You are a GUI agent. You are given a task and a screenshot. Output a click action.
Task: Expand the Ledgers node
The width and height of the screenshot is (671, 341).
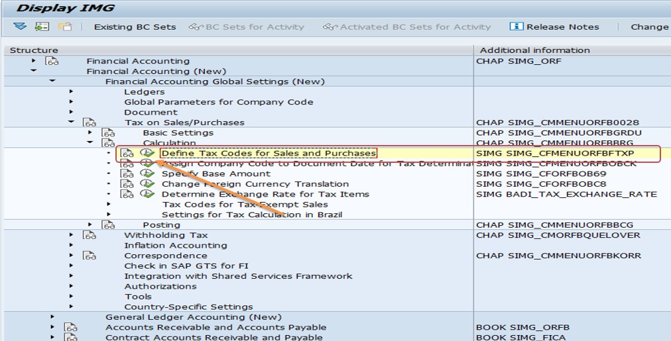70,91
